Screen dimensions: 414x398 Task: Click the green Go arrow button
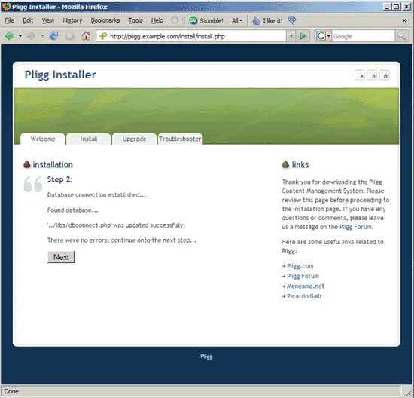(303, 36)
